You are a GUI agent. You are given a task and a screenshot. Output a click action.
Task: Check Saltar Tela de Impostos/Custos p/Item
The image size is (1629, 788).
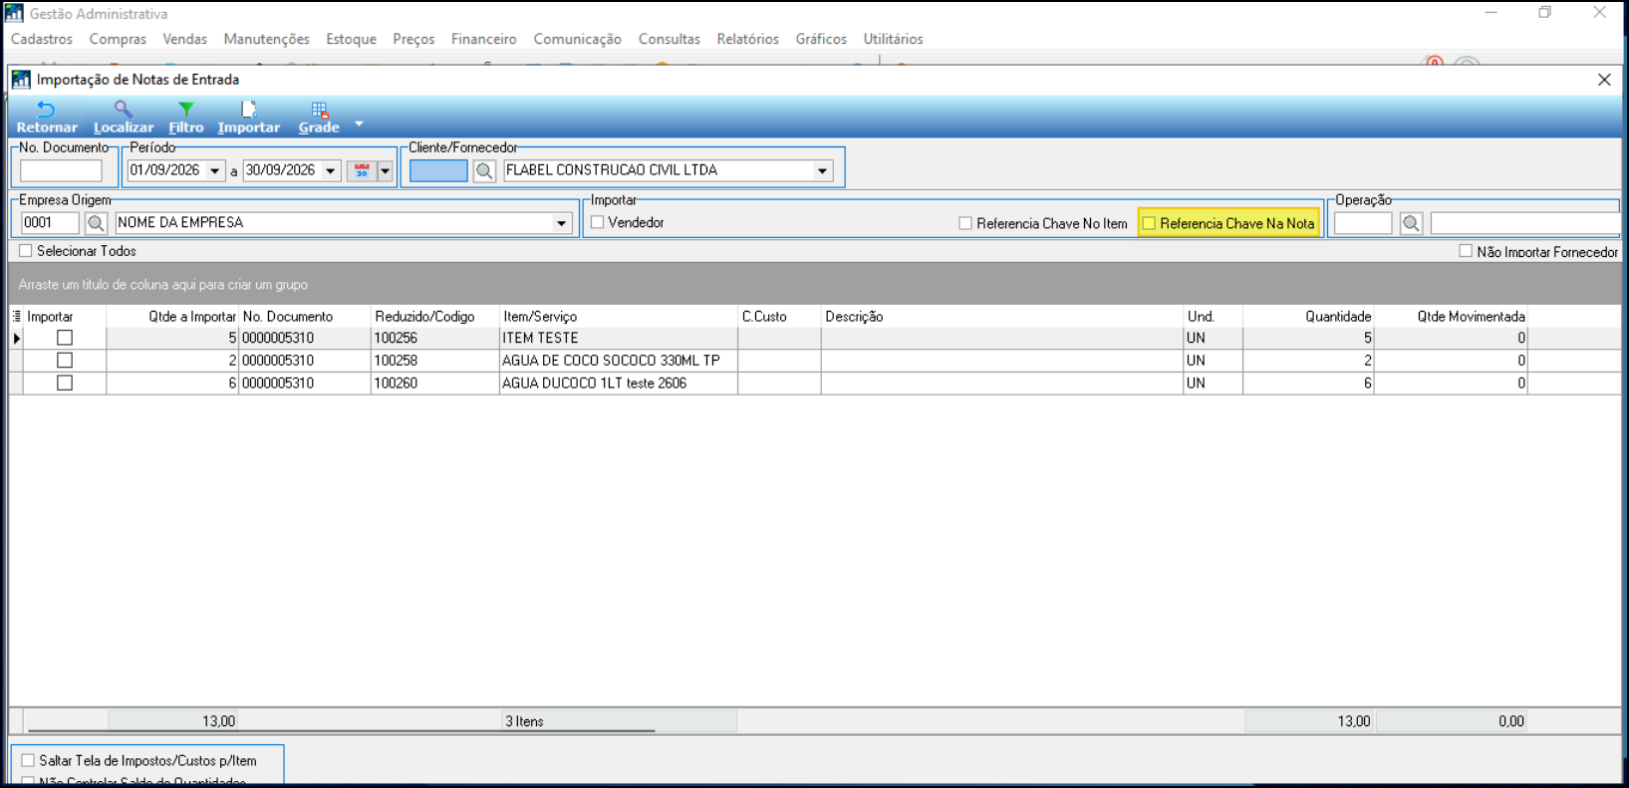28,760
